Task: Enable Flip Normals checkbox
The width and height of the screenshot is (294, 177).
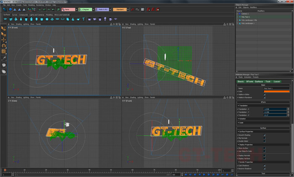Action: click(265, 138)
